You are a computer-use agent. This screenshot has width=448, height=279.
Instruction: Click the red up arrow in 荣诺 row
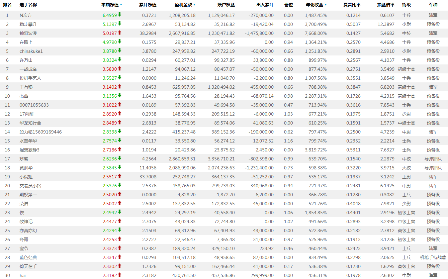(120, 203)
